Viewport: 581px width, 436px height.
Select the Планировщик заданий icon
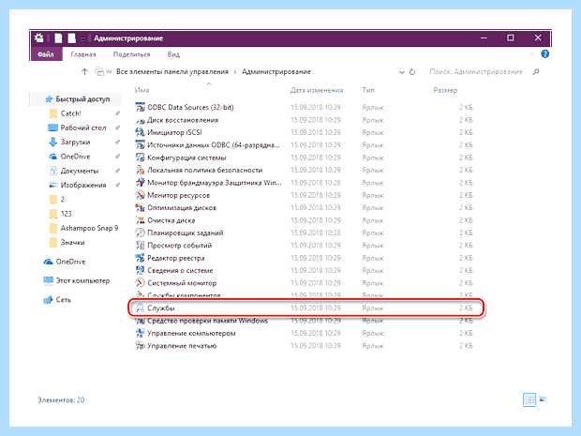[x=140, y=233]
